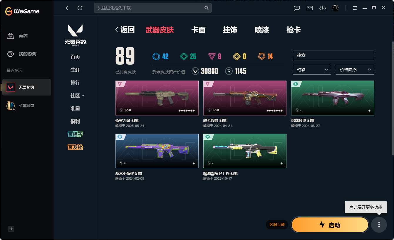Click the 89 owned skins count
The width and height of the screenshot is (394, 240).
tap(125, 56)
